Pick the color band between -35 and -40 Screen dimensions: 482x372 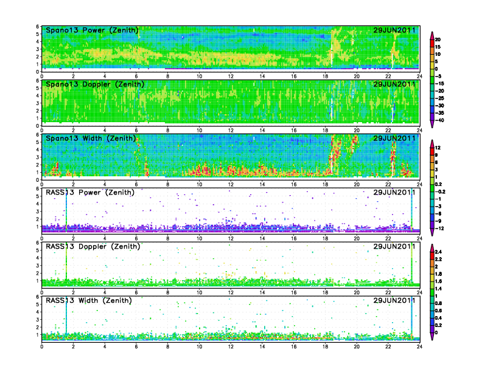(x=432, y=117)
